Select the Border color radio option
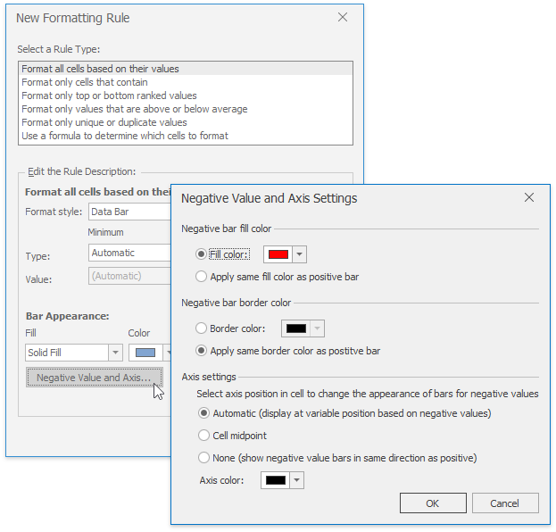Image resolution: width=556 pixels, height=532 pixels. pos(202,328)
